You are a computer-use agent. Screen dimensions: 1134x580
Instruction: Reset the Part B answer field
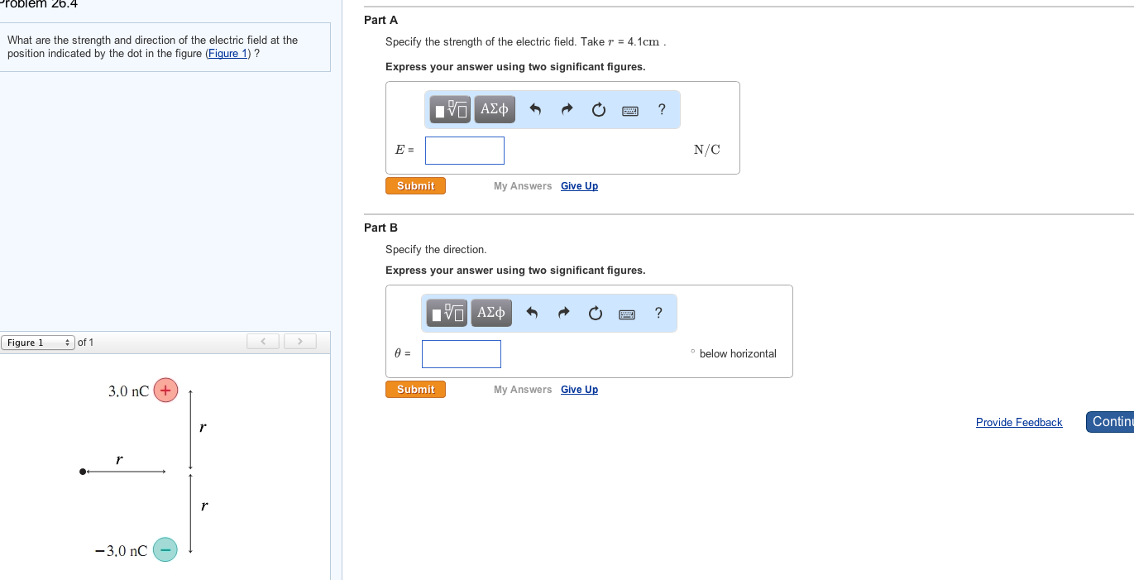point(596,313)
